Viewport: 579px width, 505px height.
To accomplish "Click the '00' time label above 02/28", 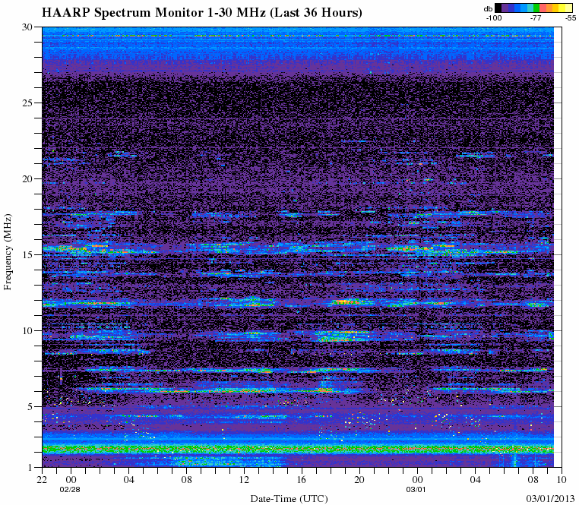I will (x=71, y=479).
